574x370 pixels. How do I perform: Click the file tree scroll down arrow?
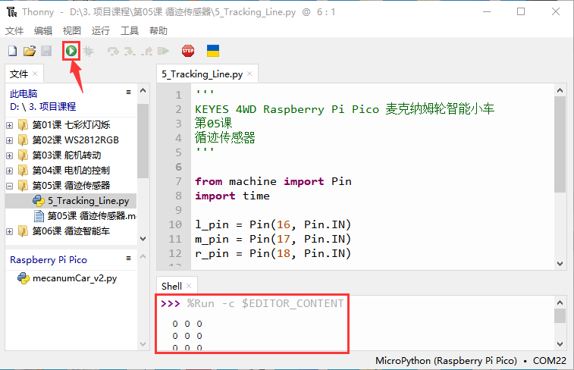(x=143, y=239)
